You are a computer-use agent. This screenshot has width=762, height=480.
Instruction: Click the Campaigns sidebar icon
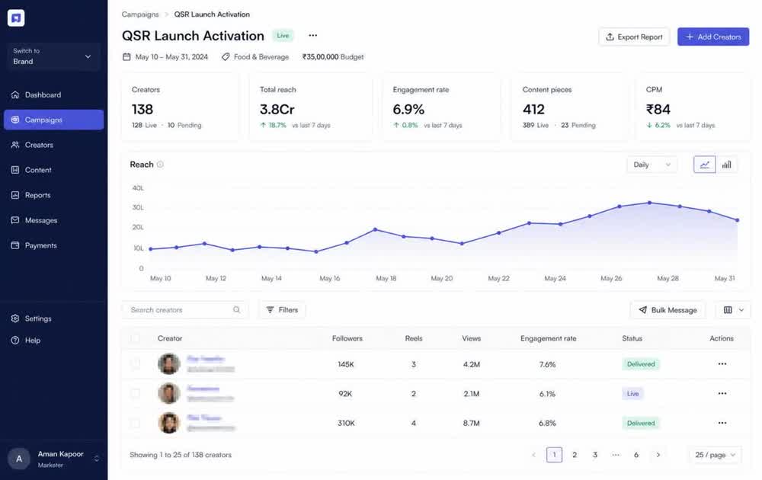pyautogui.click(x=15, y=120)
